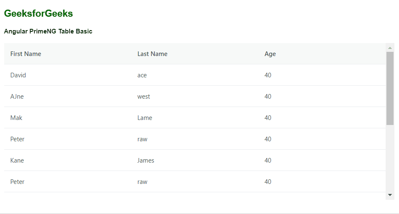Click the David cell in first row
Screen dimensions: 399x214
point(18,75)
